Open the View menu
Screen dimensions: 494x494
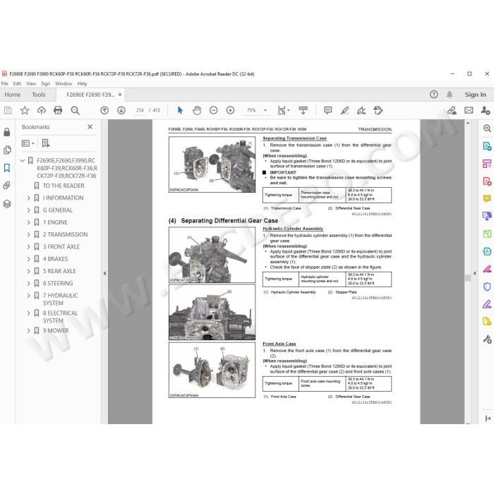click(x=31, y=83)
